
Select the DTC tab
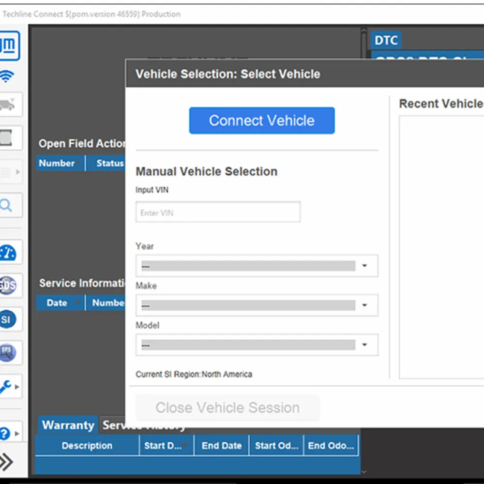pos(386,40)
